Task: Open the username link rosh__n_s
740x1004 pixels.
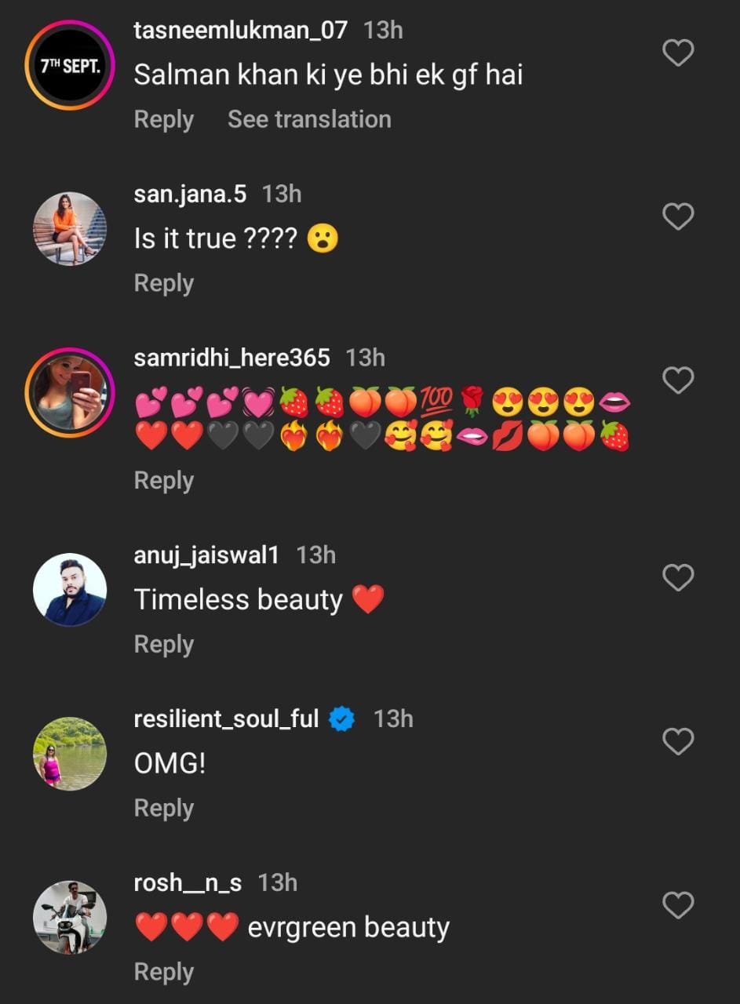Action: pyautogui.click(x=188, y=883)
